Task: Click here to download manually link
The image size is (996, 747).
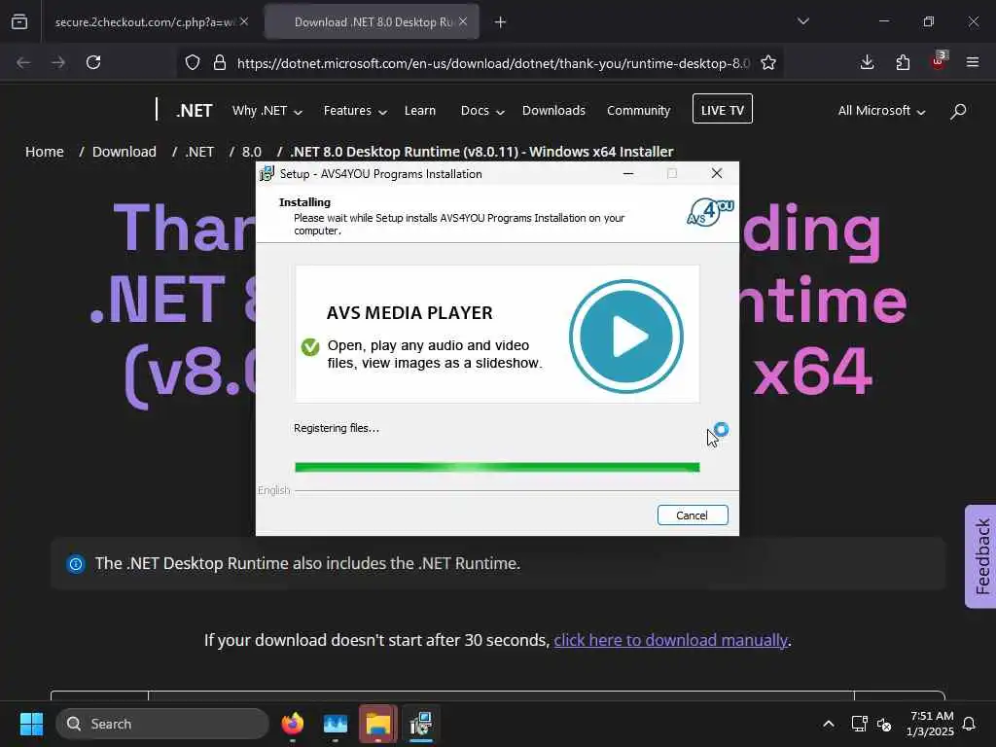Action: pos(671,640)
